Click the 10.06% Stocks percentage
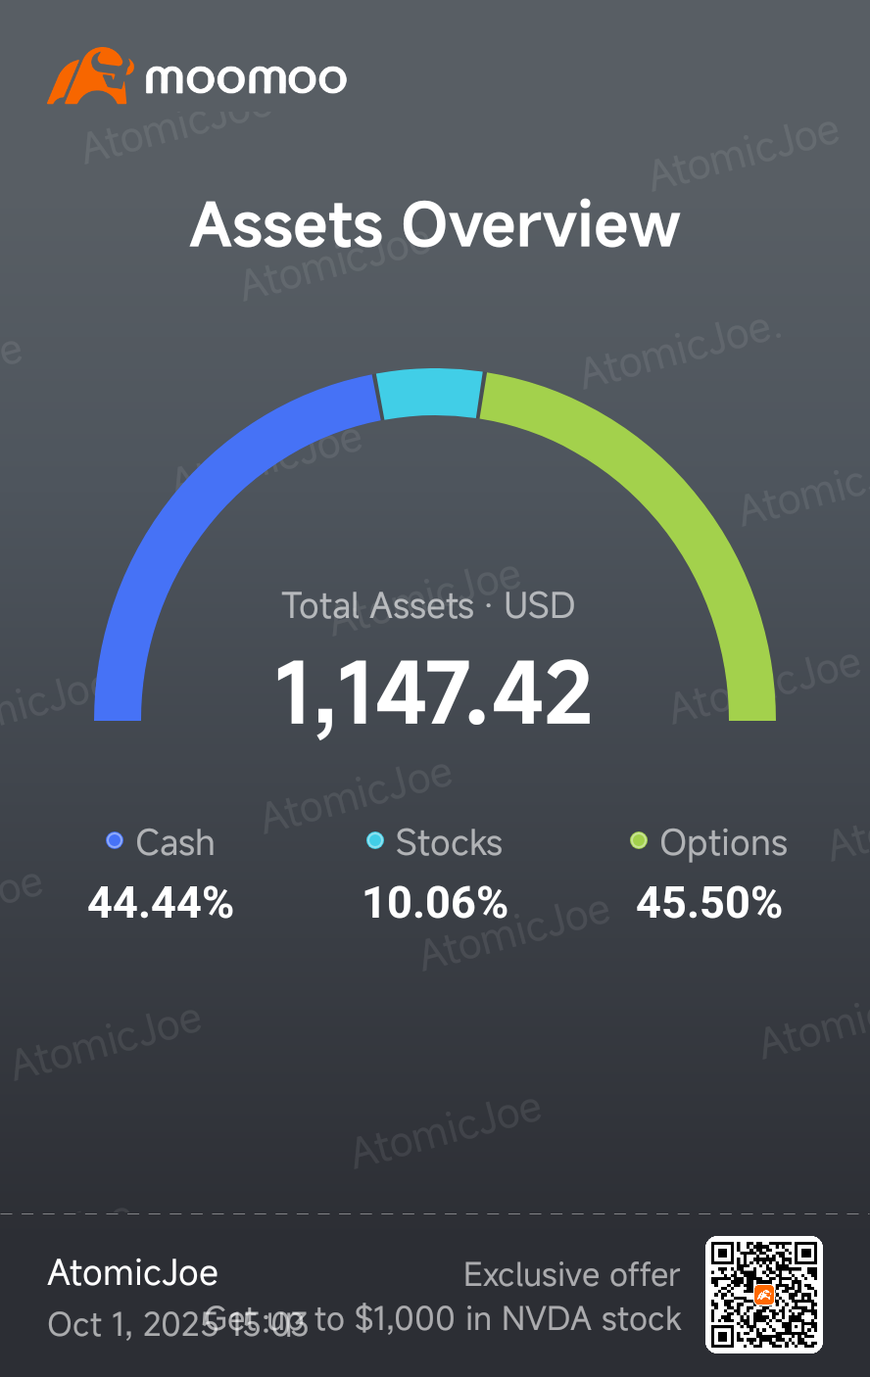Image resolution: width=870 pixels, height=1377 pixels. (435, 903)
